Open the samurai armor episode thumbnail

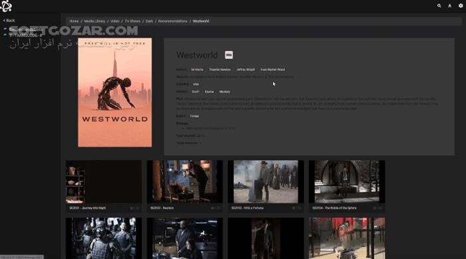click(x=104, y=238)
